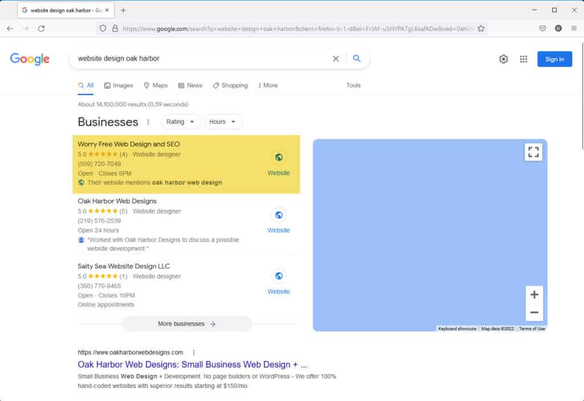Expand the More search categories menu
Viewport: 584px width, 401px height.
click(x=268, y=86)
